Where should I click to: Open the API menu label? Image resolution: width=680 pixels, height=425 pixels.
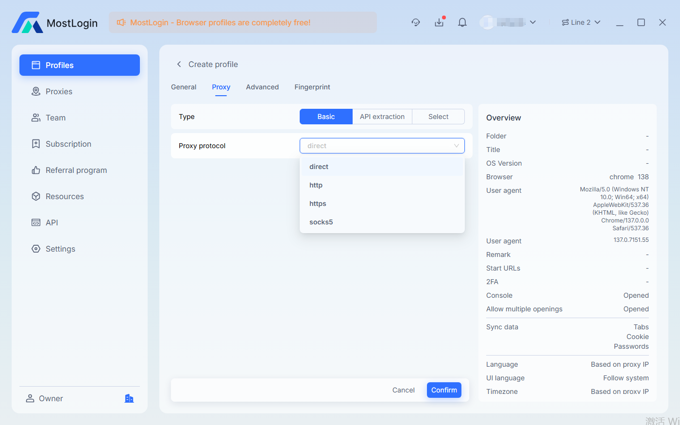[x=51, y=222]
